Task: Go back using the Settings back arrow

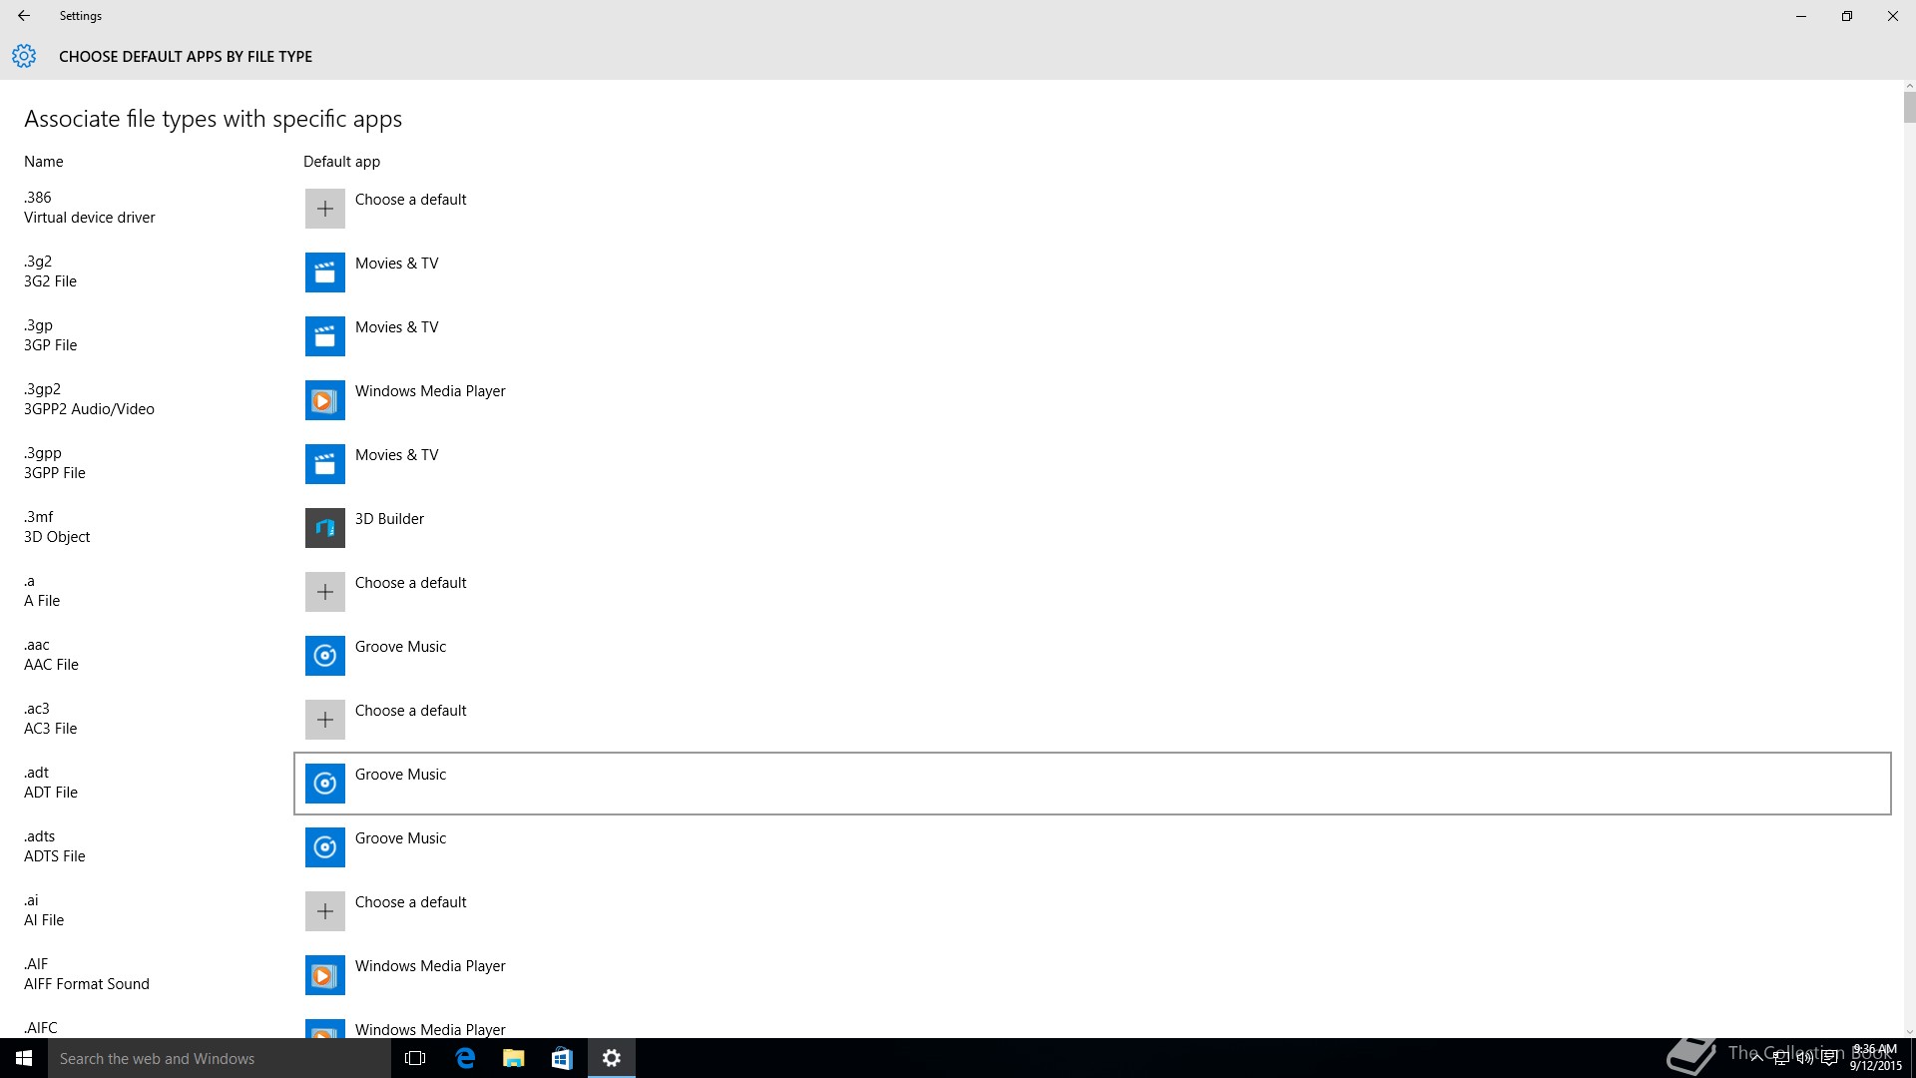Action: (x=24, y=16)
